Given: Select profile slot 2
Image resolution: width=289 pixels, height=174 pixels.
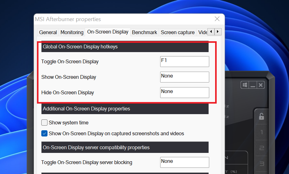Looking at the screenshot, I should pyautogui.click(x=262, y=148).
